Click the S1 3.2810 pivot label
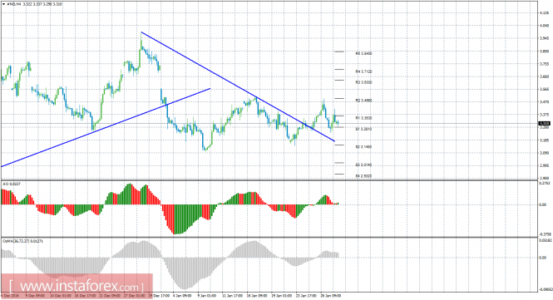553x300 pixels. (x=363, y=130)
